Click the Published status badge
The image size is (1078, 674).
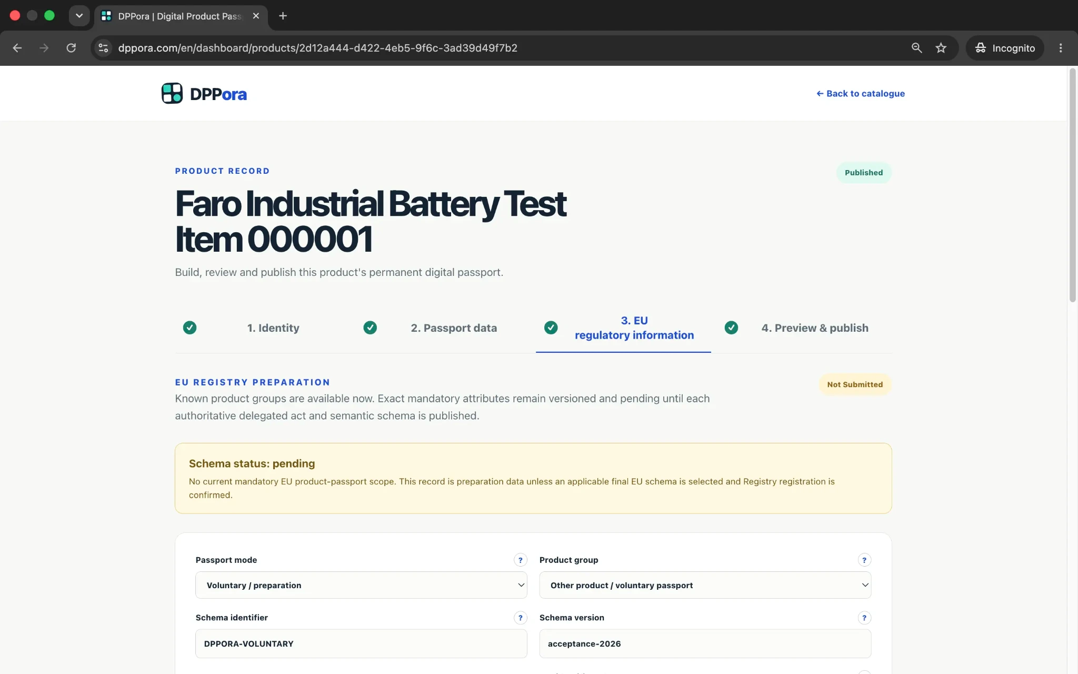(x=863, y=173)
